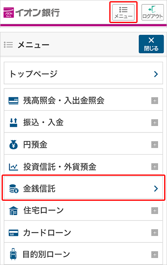Viewport: 167px width, 265px height.
Task: Expand 投資信託・外貨預金 plus button
Action: [154, 167]
